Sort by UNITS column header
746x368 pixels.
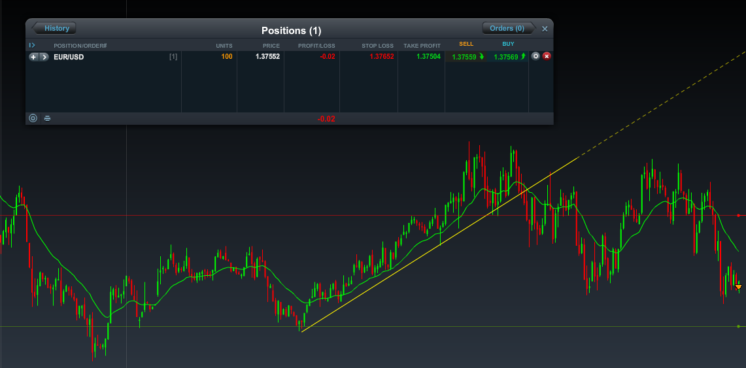(x=224, y=46)
